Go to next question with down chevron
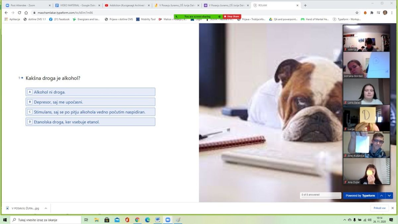 coord(389,195)
